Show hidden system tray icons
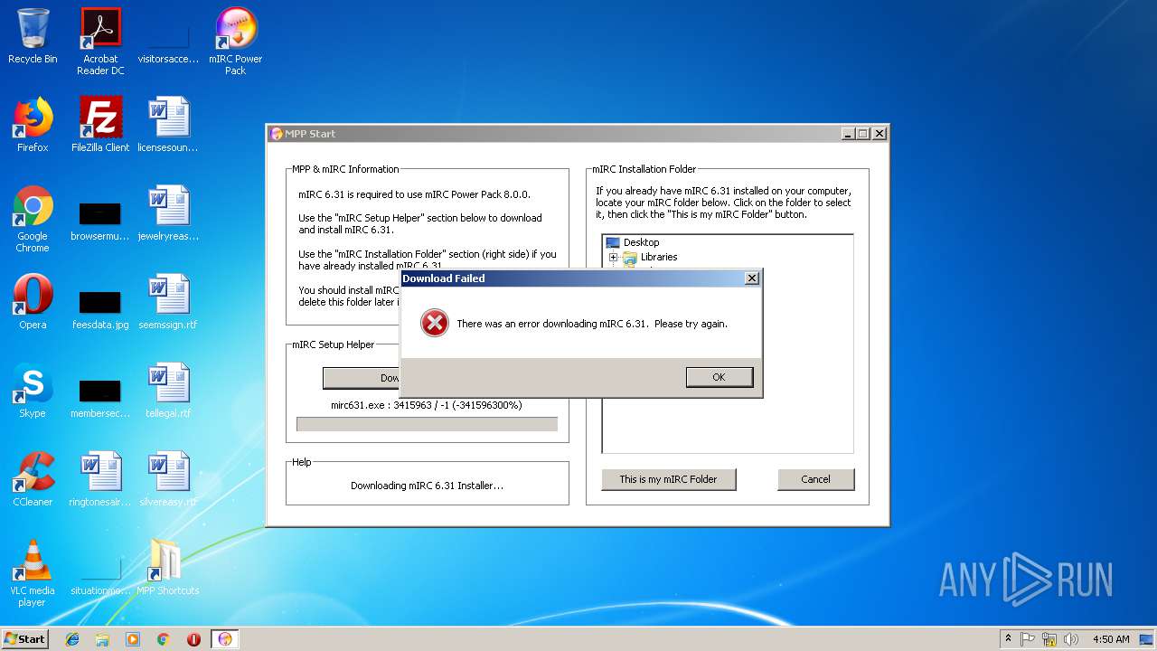This screenshot has width=1157, height=651. (1008, 639)
